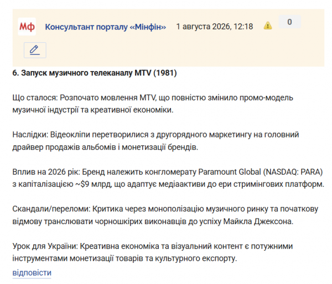The image size is (332, 284).
Task: Open the Консультант порталу «Мінфін» profile link
Action: tap(106, 27)
